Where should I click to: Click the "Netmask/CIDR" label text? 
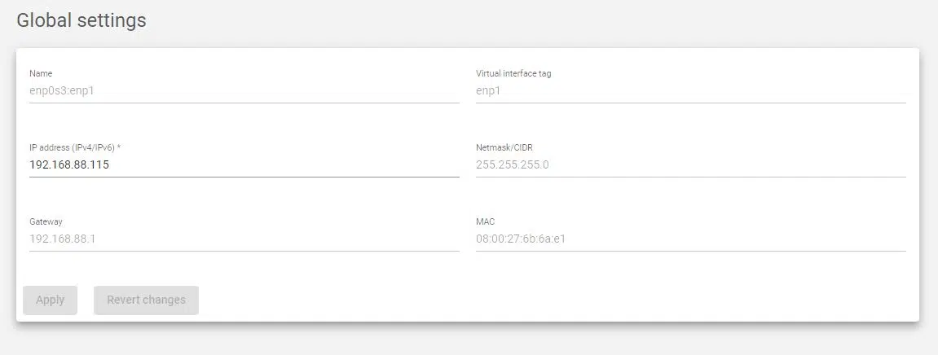click(504, 147)
